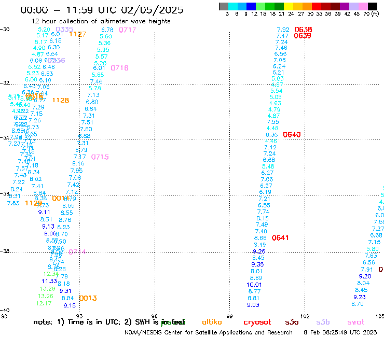Click the 10.01 wave height value
This screenshot has height=337, width=384.
254,285
